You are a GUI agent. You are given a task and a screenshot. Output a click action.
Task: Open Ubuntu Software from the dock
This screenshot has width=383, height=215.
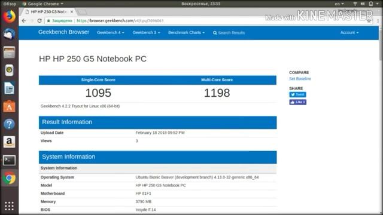[x=10, y=106]
